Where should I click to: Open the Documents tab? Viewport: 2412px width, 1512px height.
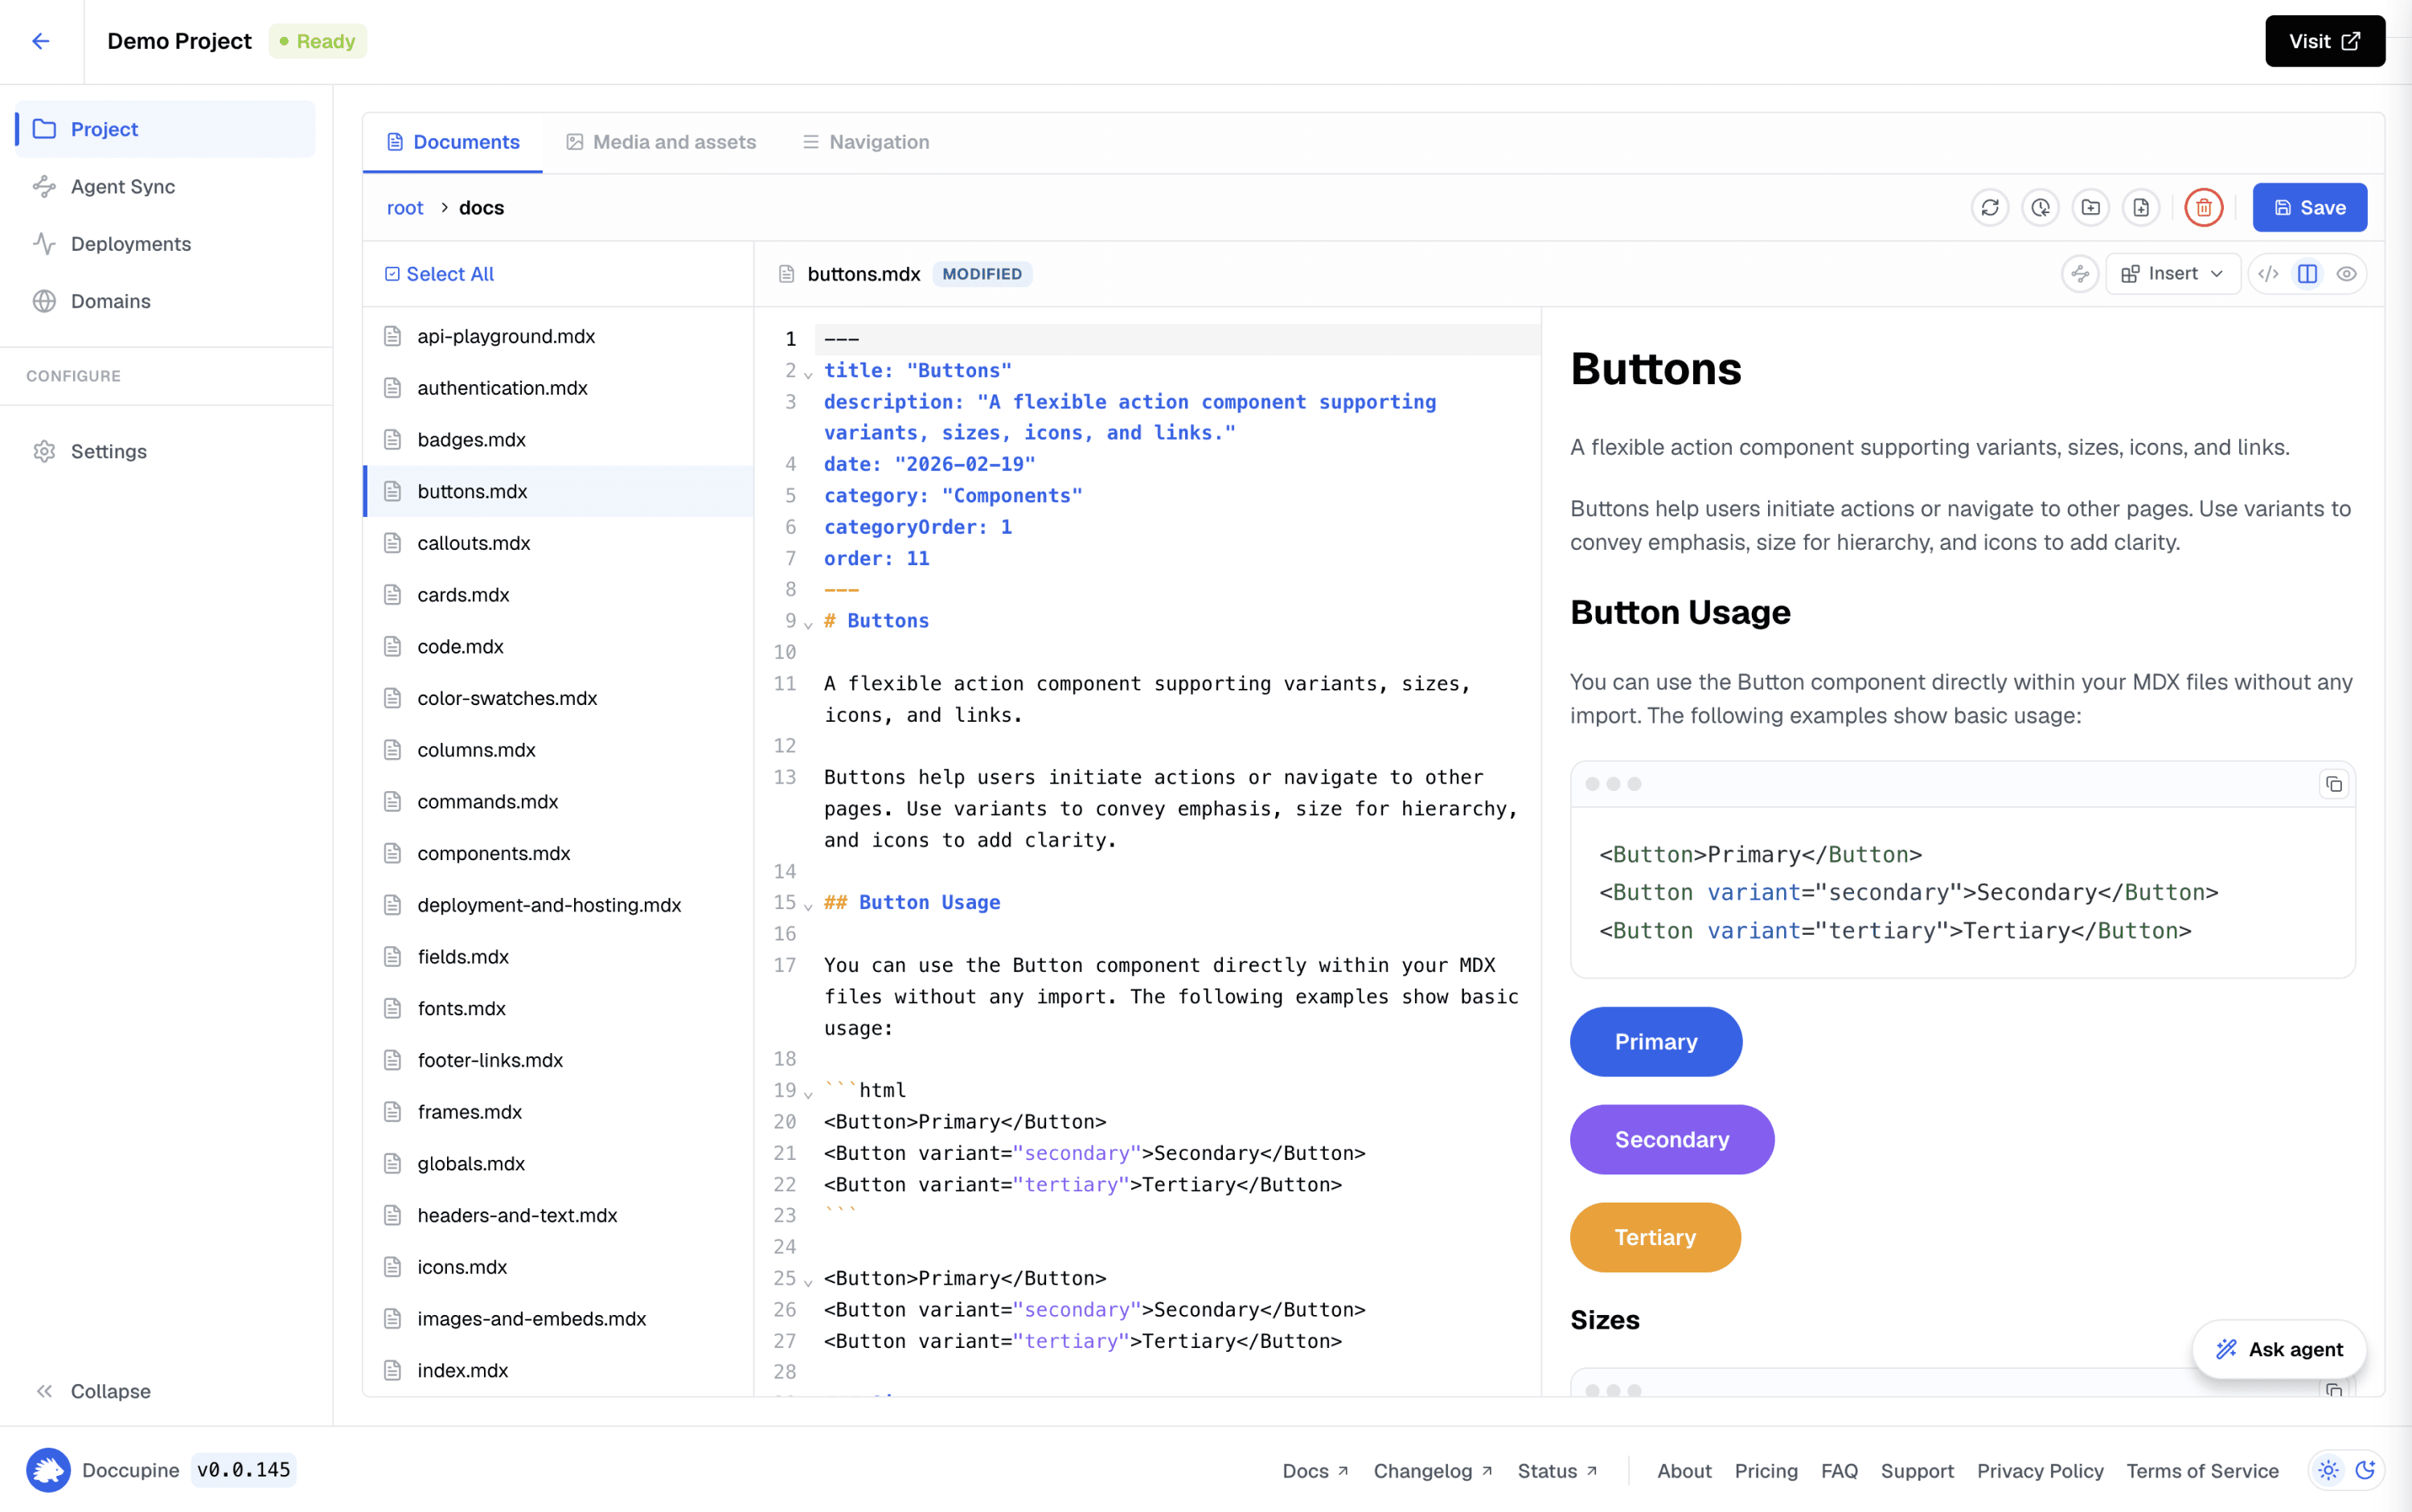(x=453, y=142)
